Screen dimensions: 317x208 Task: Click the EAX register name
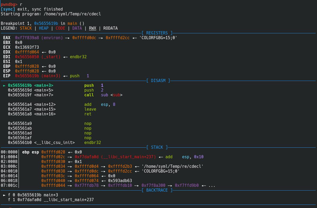(x=7, y=38)
